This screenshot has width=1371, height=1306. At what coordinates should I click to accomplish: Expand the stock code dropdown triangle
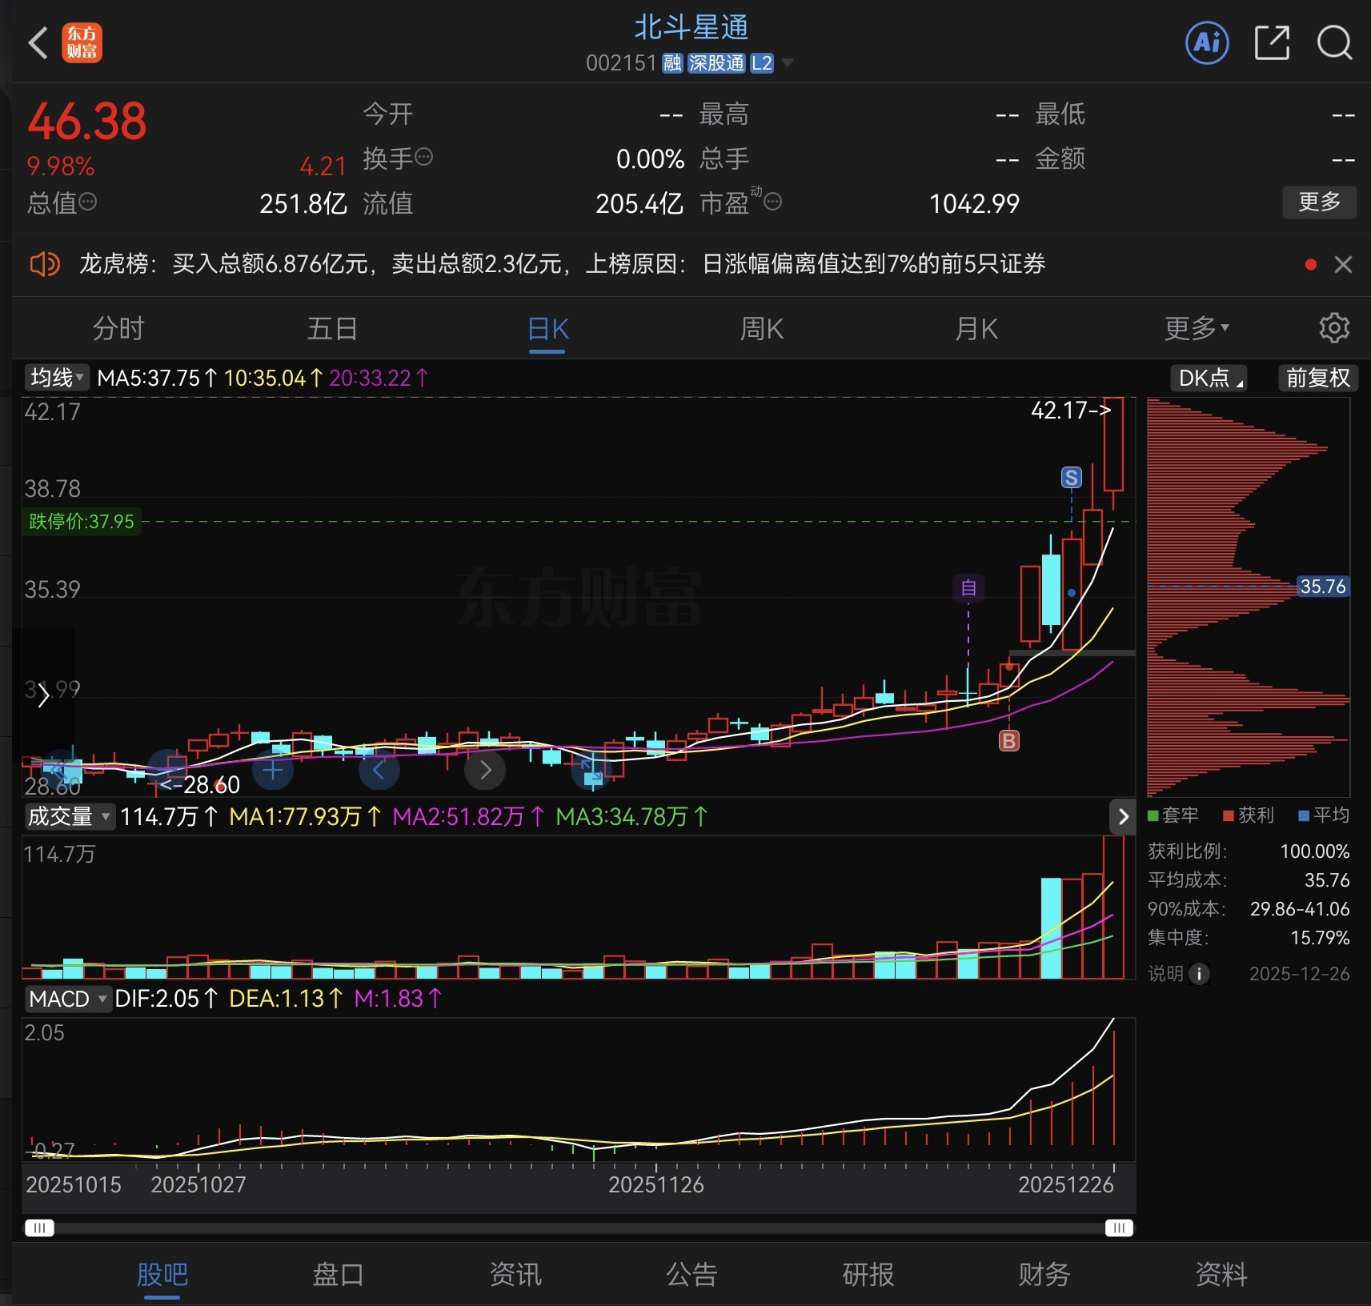pos(787,62)
